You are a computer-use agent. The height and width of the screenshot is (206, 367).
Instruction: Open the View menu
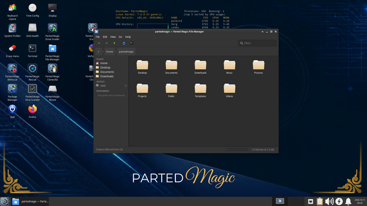point(113,37)
